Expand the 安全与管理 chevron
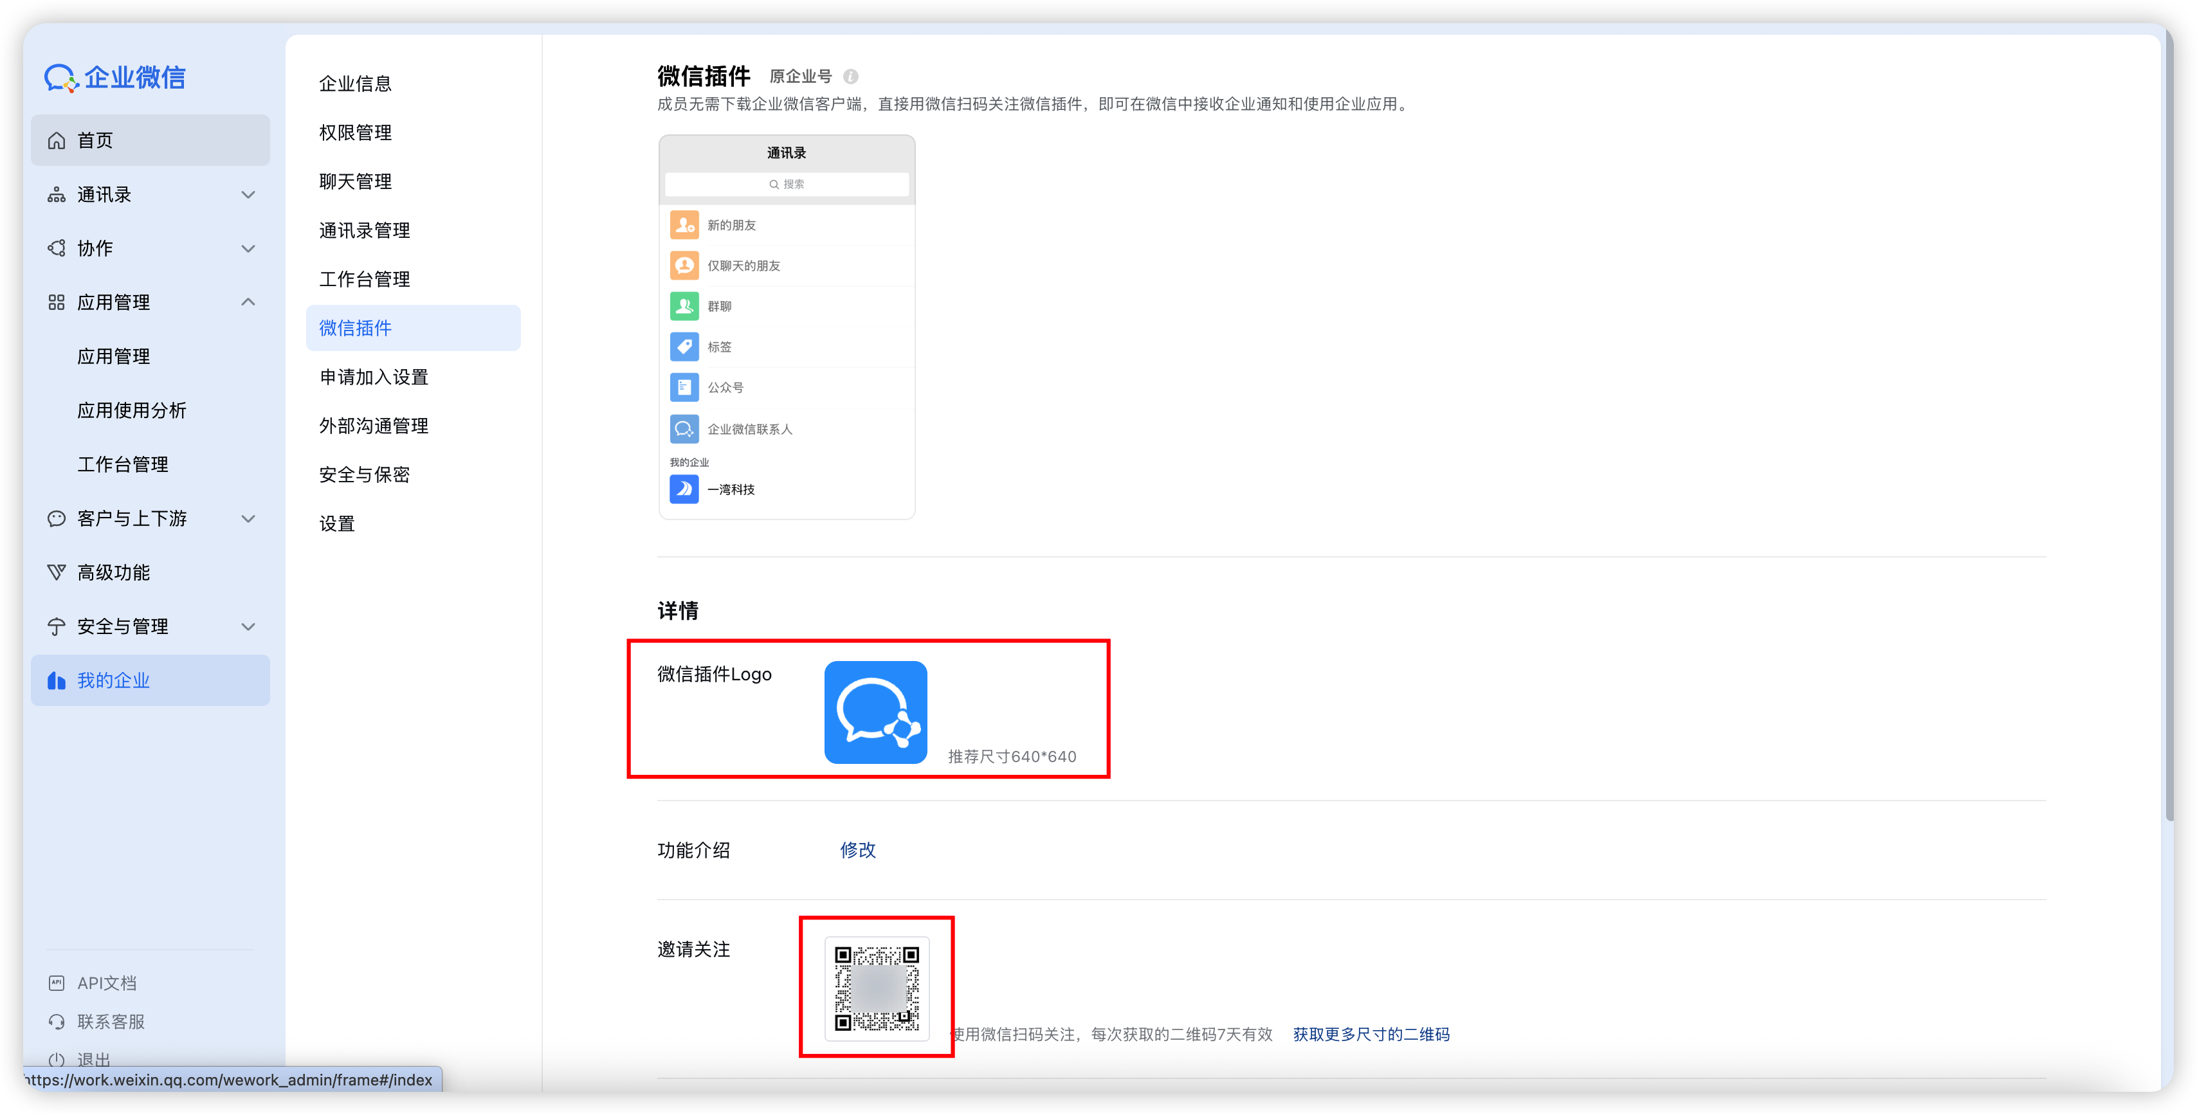This screenshot has height=1115, width=2197. click(x=248, y=626)
